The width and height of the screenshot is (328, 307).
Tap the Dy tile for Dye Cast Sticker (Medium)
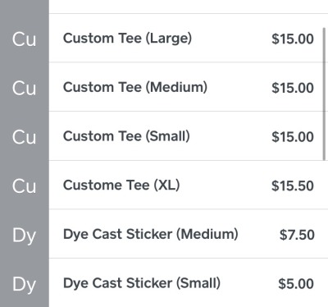[x=25, y=234]
